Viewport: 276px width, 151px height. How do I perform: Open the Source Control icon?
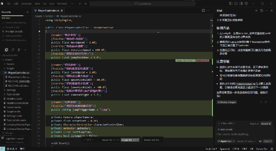click(19, 50)
